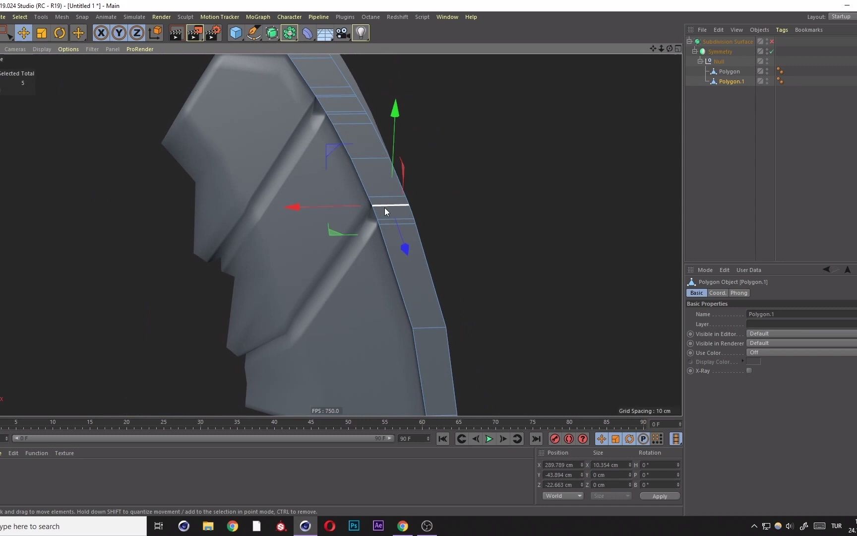The width and height of the screenshot is (857, 536).
Task: Open the light creation icon in the toolbar
Action: 362,33
